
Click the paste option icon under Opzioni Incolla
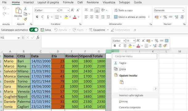pyautogui.click(x=121, y=82)
